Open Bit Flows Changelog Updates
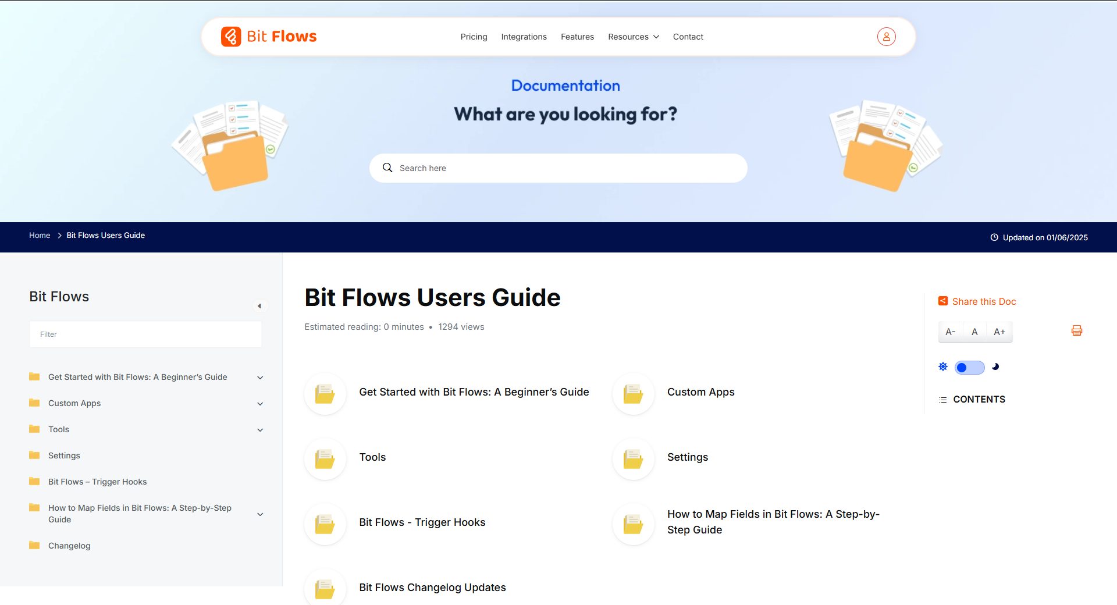The image size is (1117, 605). (x=432, y=588)
